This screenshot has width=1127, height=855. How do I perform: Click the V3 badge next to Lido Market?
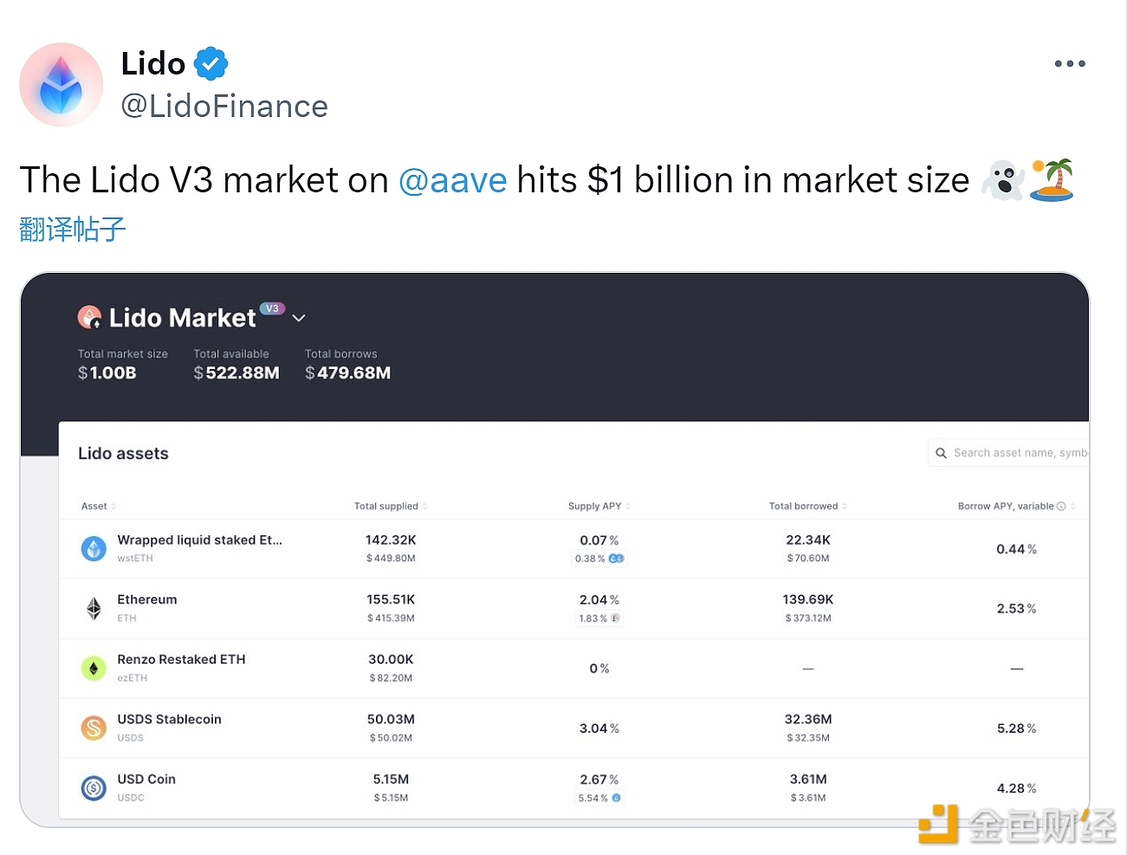272,308
